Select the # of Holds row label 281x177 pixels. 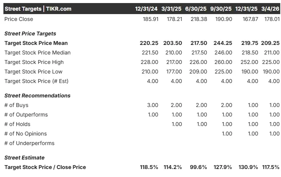coord(17,124)
